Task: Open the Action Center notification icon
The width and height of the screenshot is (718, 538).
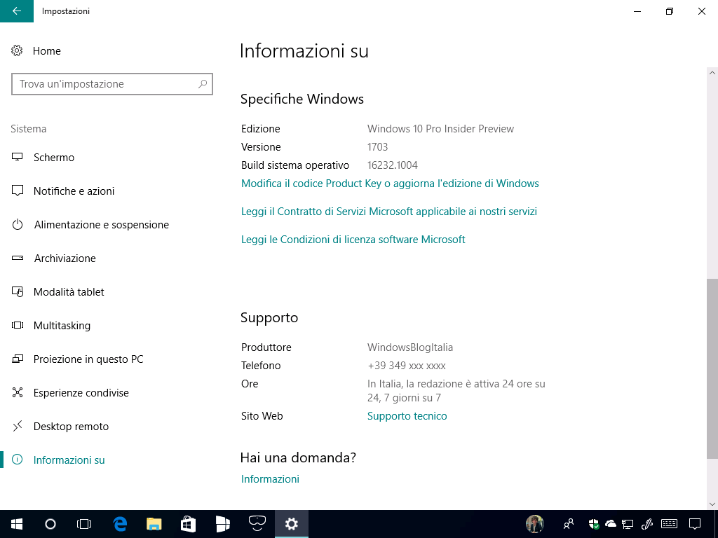Action: [695, 524]
